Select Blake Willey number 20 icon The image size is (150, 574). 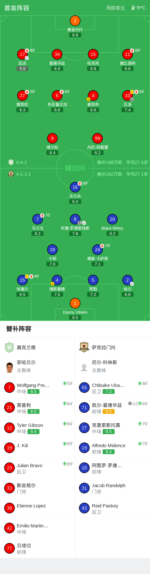112,219
